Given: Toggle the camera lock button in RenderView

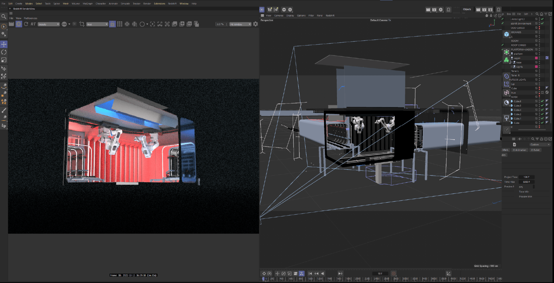Looking at the screenshot, I should [112, 24].
